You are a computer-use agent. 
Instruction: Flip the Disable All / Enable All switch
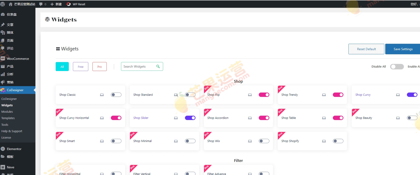tap(397, 66)
